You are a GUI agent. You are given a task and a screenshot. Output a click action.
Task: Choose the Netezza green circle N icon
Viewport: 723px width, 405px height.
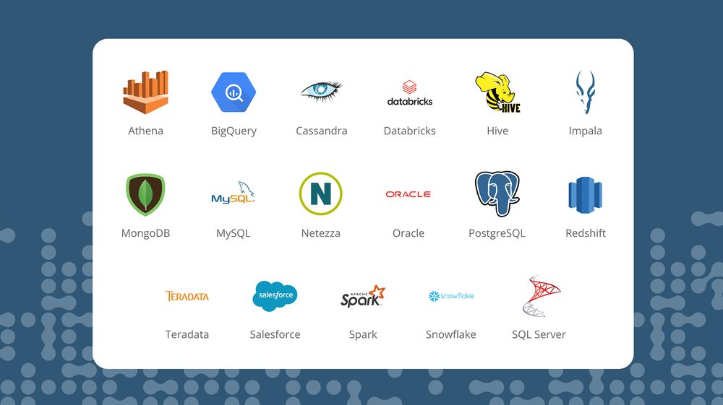pos(321,193)
